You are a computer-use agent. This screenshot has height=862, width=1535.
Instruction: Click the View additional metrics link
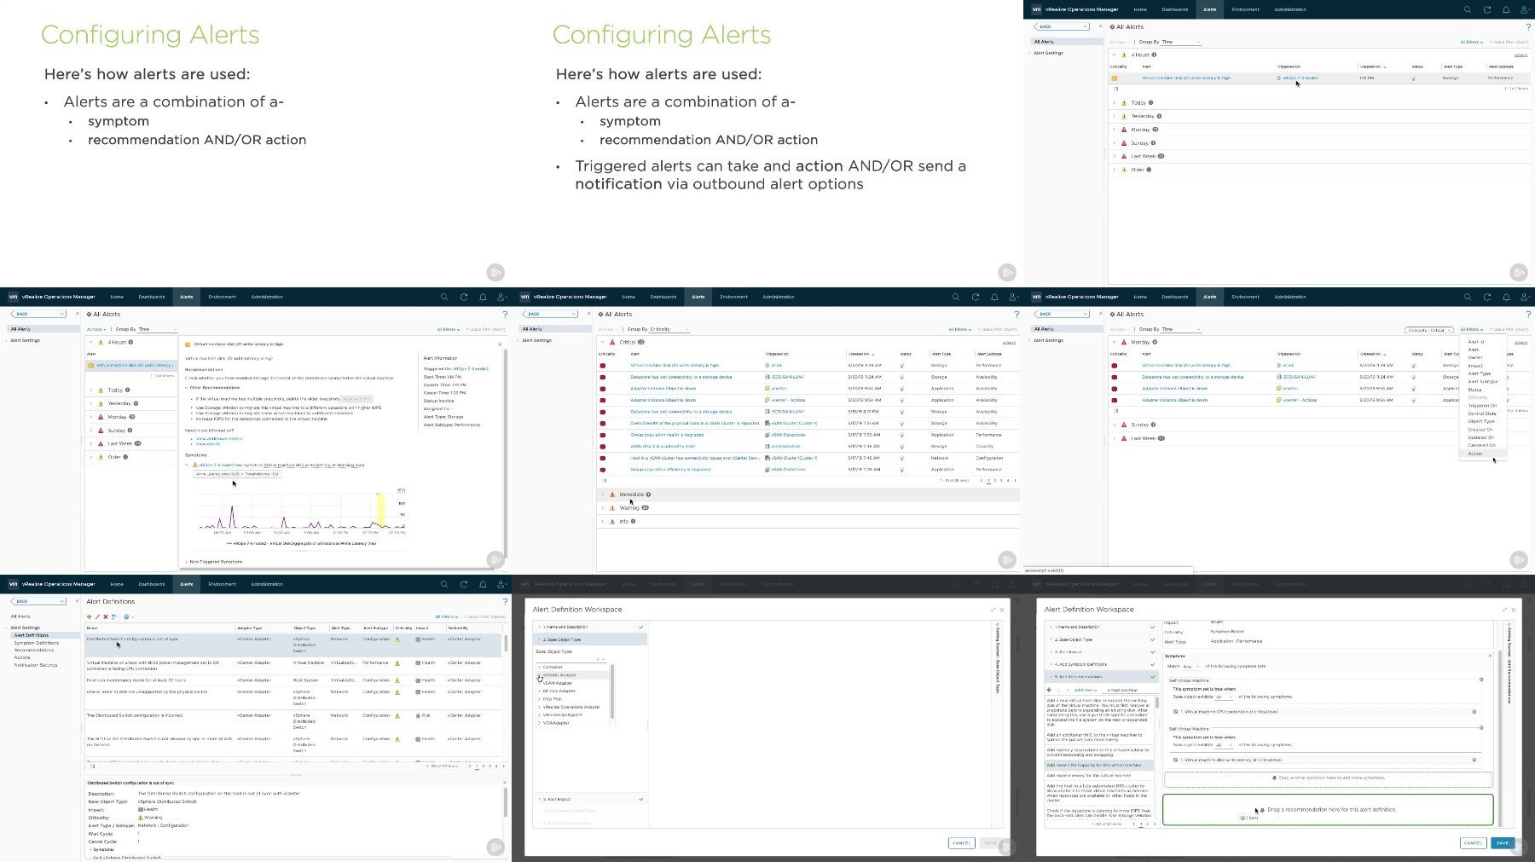click(219, 439)
